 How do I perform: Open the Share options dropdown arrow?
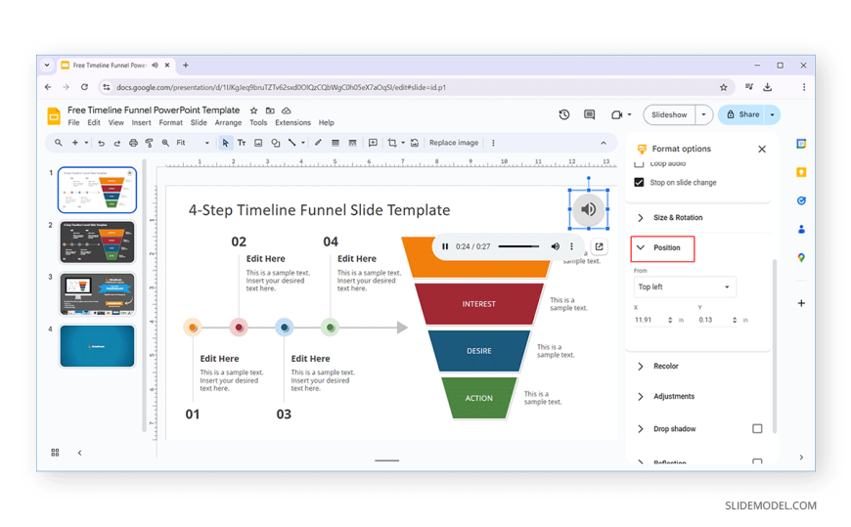click(x=773, y=115)
